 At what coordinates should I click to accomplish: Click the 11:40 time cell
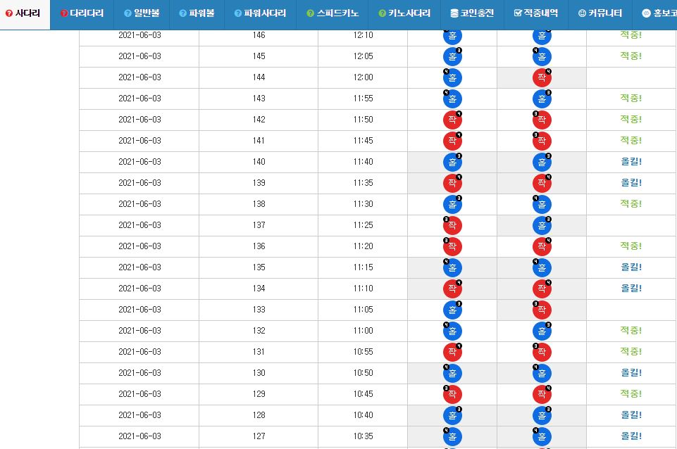(363, 162)
